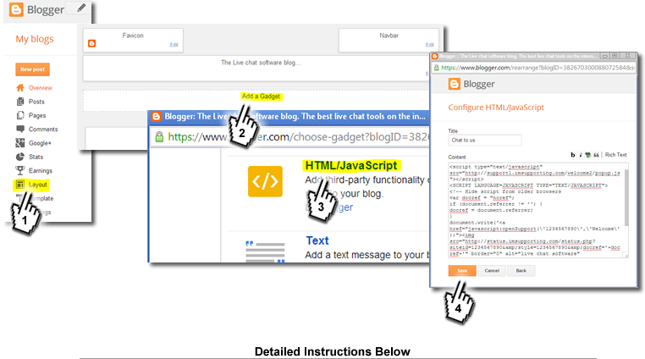Image resolution: width=645 pixels, height=359 pixels.
Task: Open Google+ in the sidebar menu
Action: 40,143
